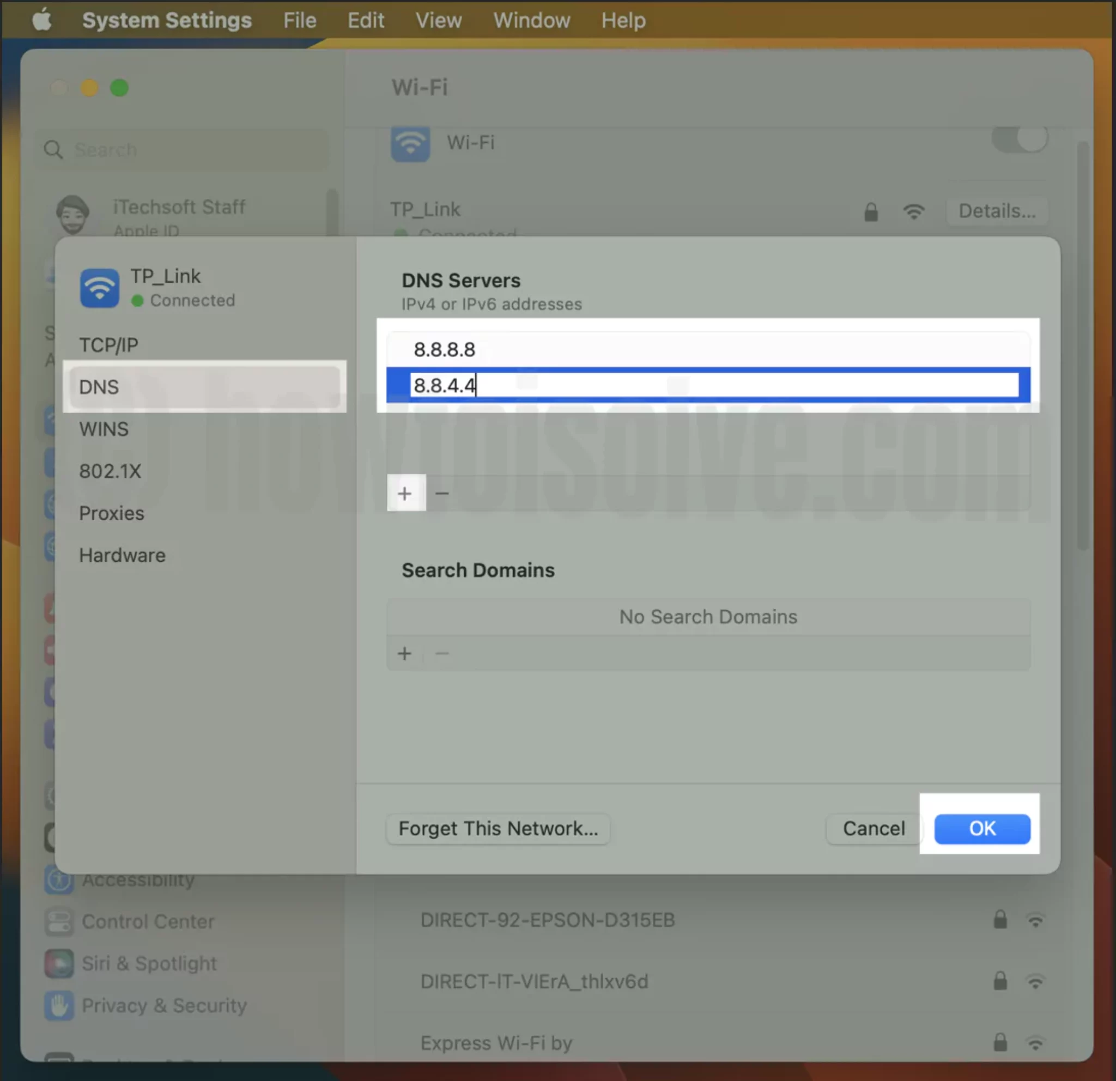
Task: Remove selected DNS server with minus button
Action: [442, 493]
